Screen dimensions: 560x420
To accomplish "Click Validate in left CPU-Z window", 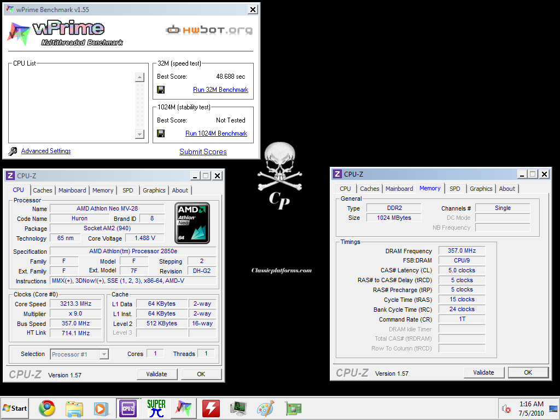I will tap(156, 374).
